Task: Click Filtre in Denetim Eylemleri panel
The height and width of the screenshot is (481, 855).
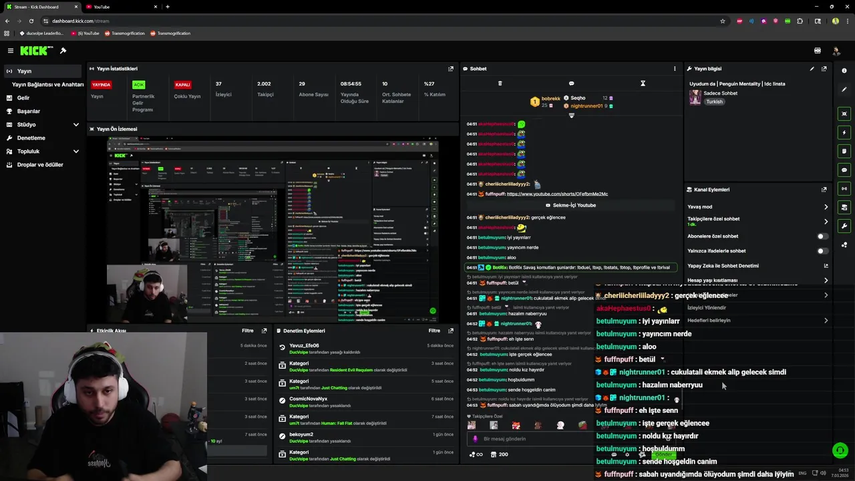Action: [434, 331]
